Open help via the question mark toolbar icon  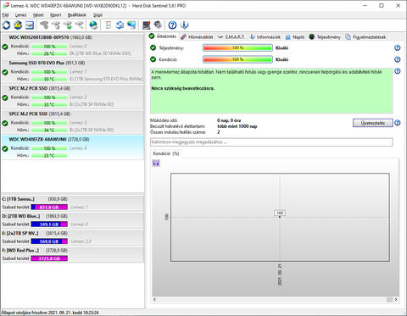pos(172,25)
